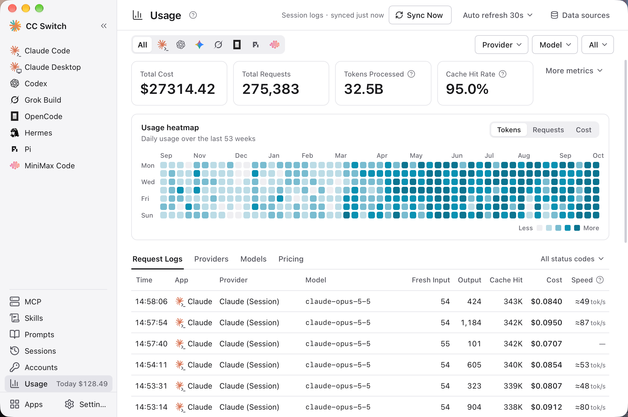The image size is (628, 417).
Task: Click the 1,184 output value
Action: [x=471, y=323]
